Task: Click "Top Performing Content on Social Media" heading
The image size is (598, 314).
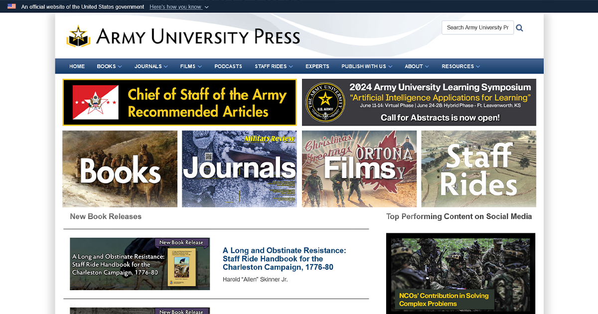Action: pyautogui.click(x=459, y=216)
